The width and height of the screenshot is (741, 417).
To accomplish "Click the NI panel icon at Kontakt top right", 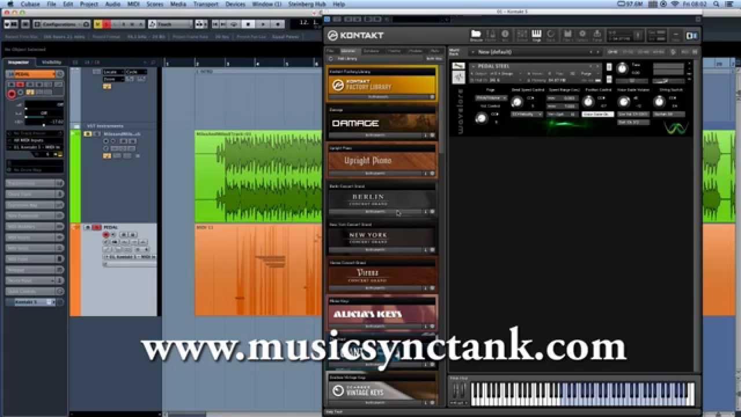I will 692,35.
